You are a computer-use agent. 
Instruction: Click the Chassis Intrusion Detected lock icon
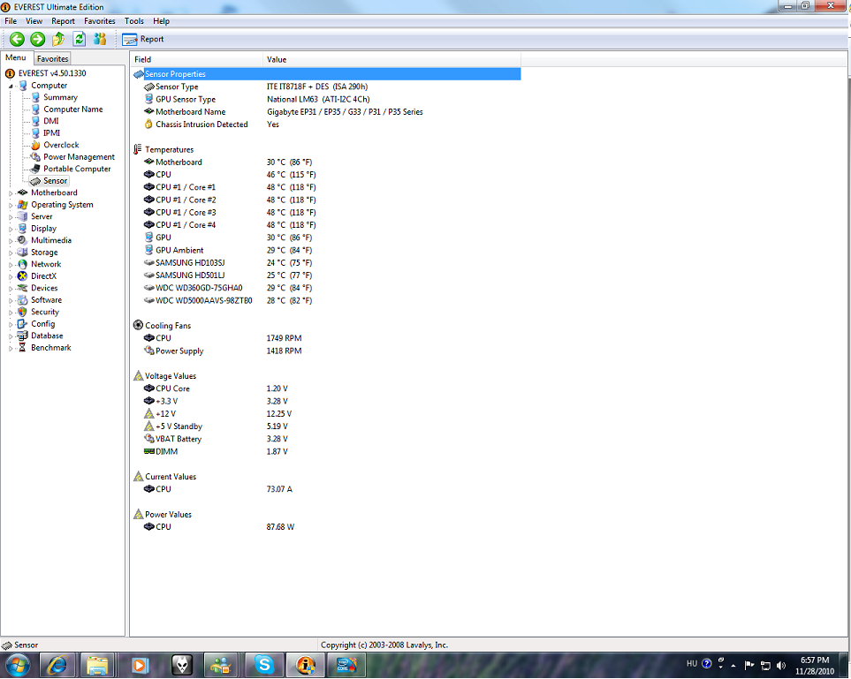pos(148,124)
